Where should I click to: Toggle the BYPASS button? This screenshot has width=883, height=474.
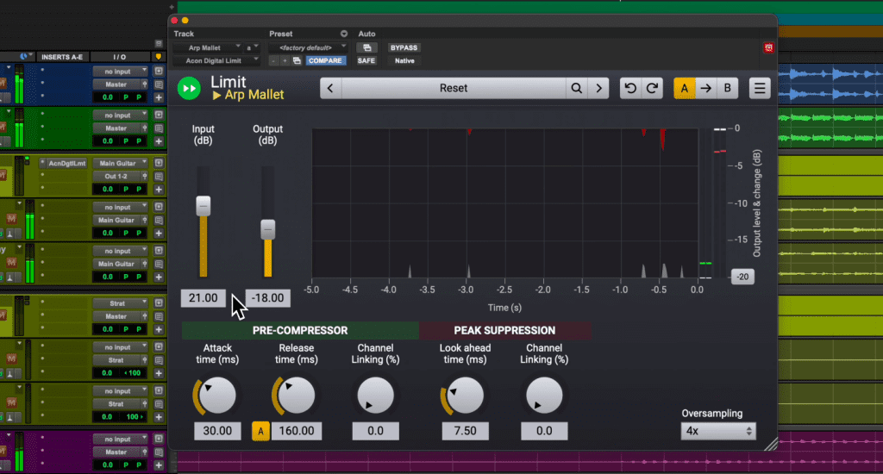[404, 48]
